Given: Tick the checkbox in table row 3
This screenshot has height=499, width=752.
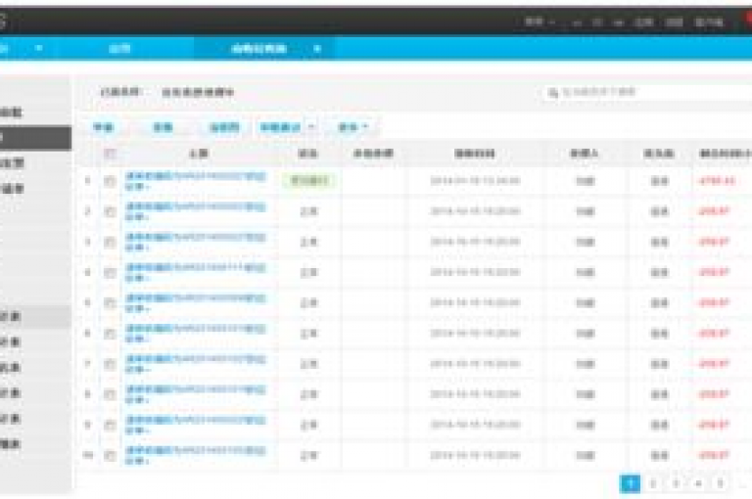Looking at the screenshot, I should [110, 242].
